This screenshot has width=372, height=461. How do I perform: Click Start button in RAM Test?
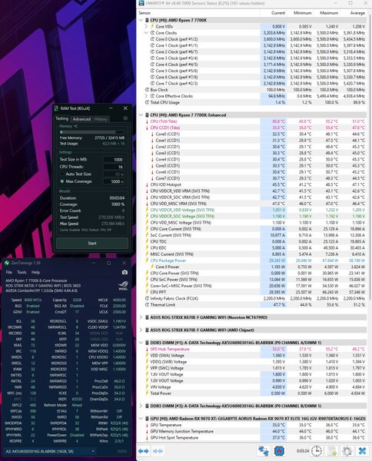coord(92,243)
